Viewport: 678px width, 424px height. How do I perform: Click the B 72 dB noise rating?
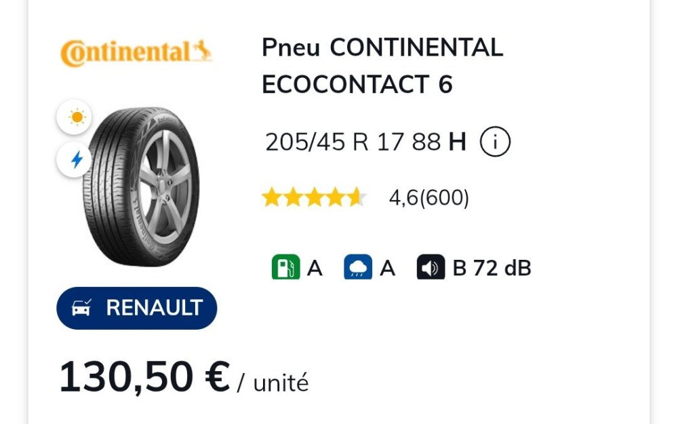click(492, 269)
